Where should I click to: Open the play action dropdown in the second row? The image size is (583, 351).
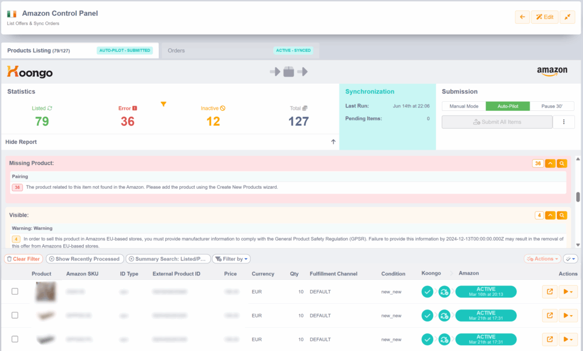click(568, 315)
